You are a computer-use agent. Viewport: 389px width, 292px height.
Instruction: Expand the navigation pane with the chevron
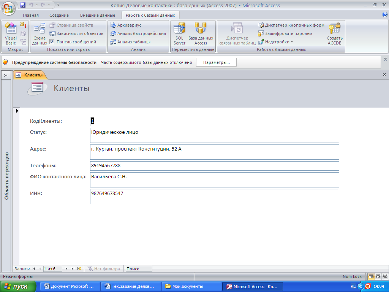click(x=6, y=75)
